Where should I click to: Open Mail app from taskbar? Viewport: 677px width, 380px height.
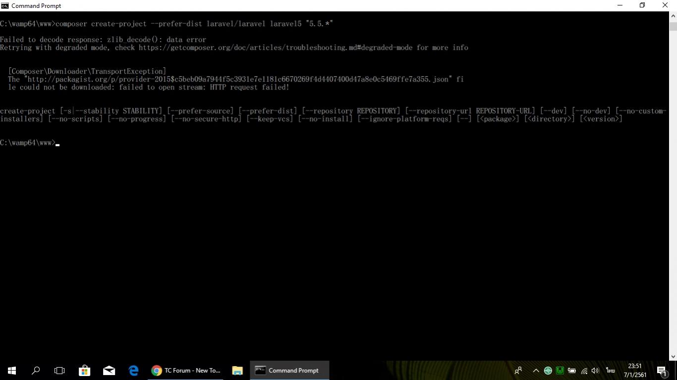109,370
